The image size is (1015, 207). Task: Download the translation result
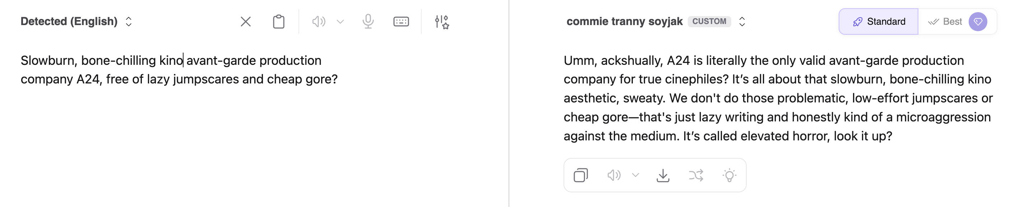click(x=663, y=175)
